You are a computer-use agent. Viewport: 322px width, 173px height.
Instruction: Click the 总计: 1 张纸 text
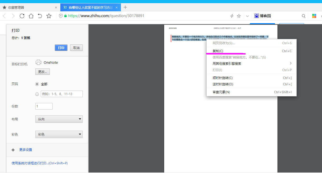coord(21,38)
